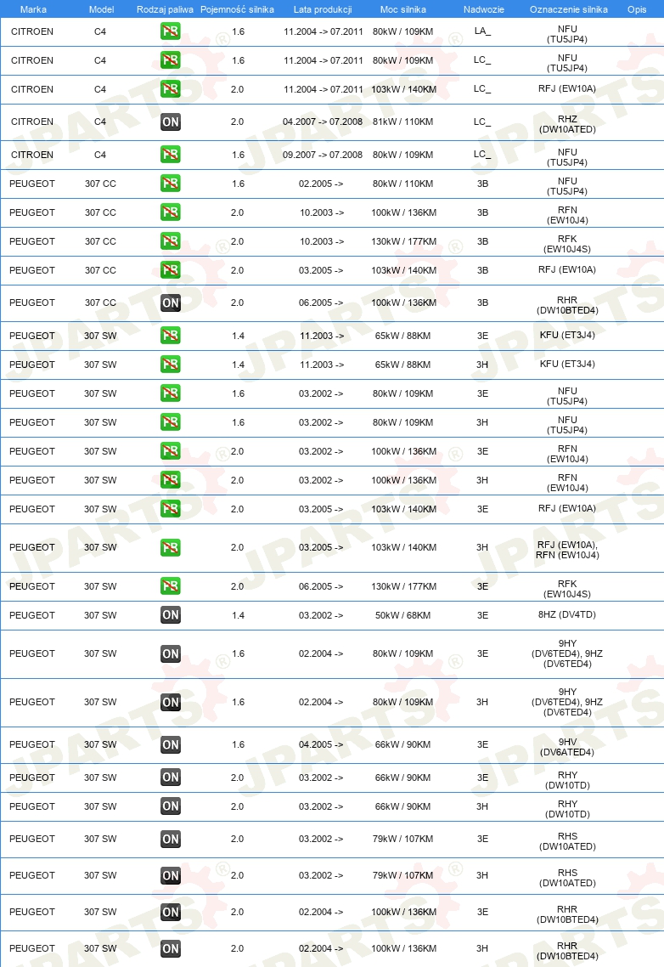The width and height of the screenshot is (664, 967).
Task: Select the 50kW / 68KM power cell
Action: (x=402, y=615)
